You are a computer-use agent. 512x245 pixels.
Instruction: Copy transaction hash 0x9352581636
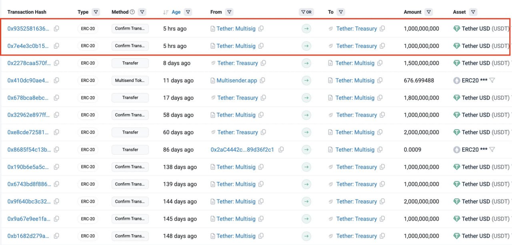[x=56, y=28]
